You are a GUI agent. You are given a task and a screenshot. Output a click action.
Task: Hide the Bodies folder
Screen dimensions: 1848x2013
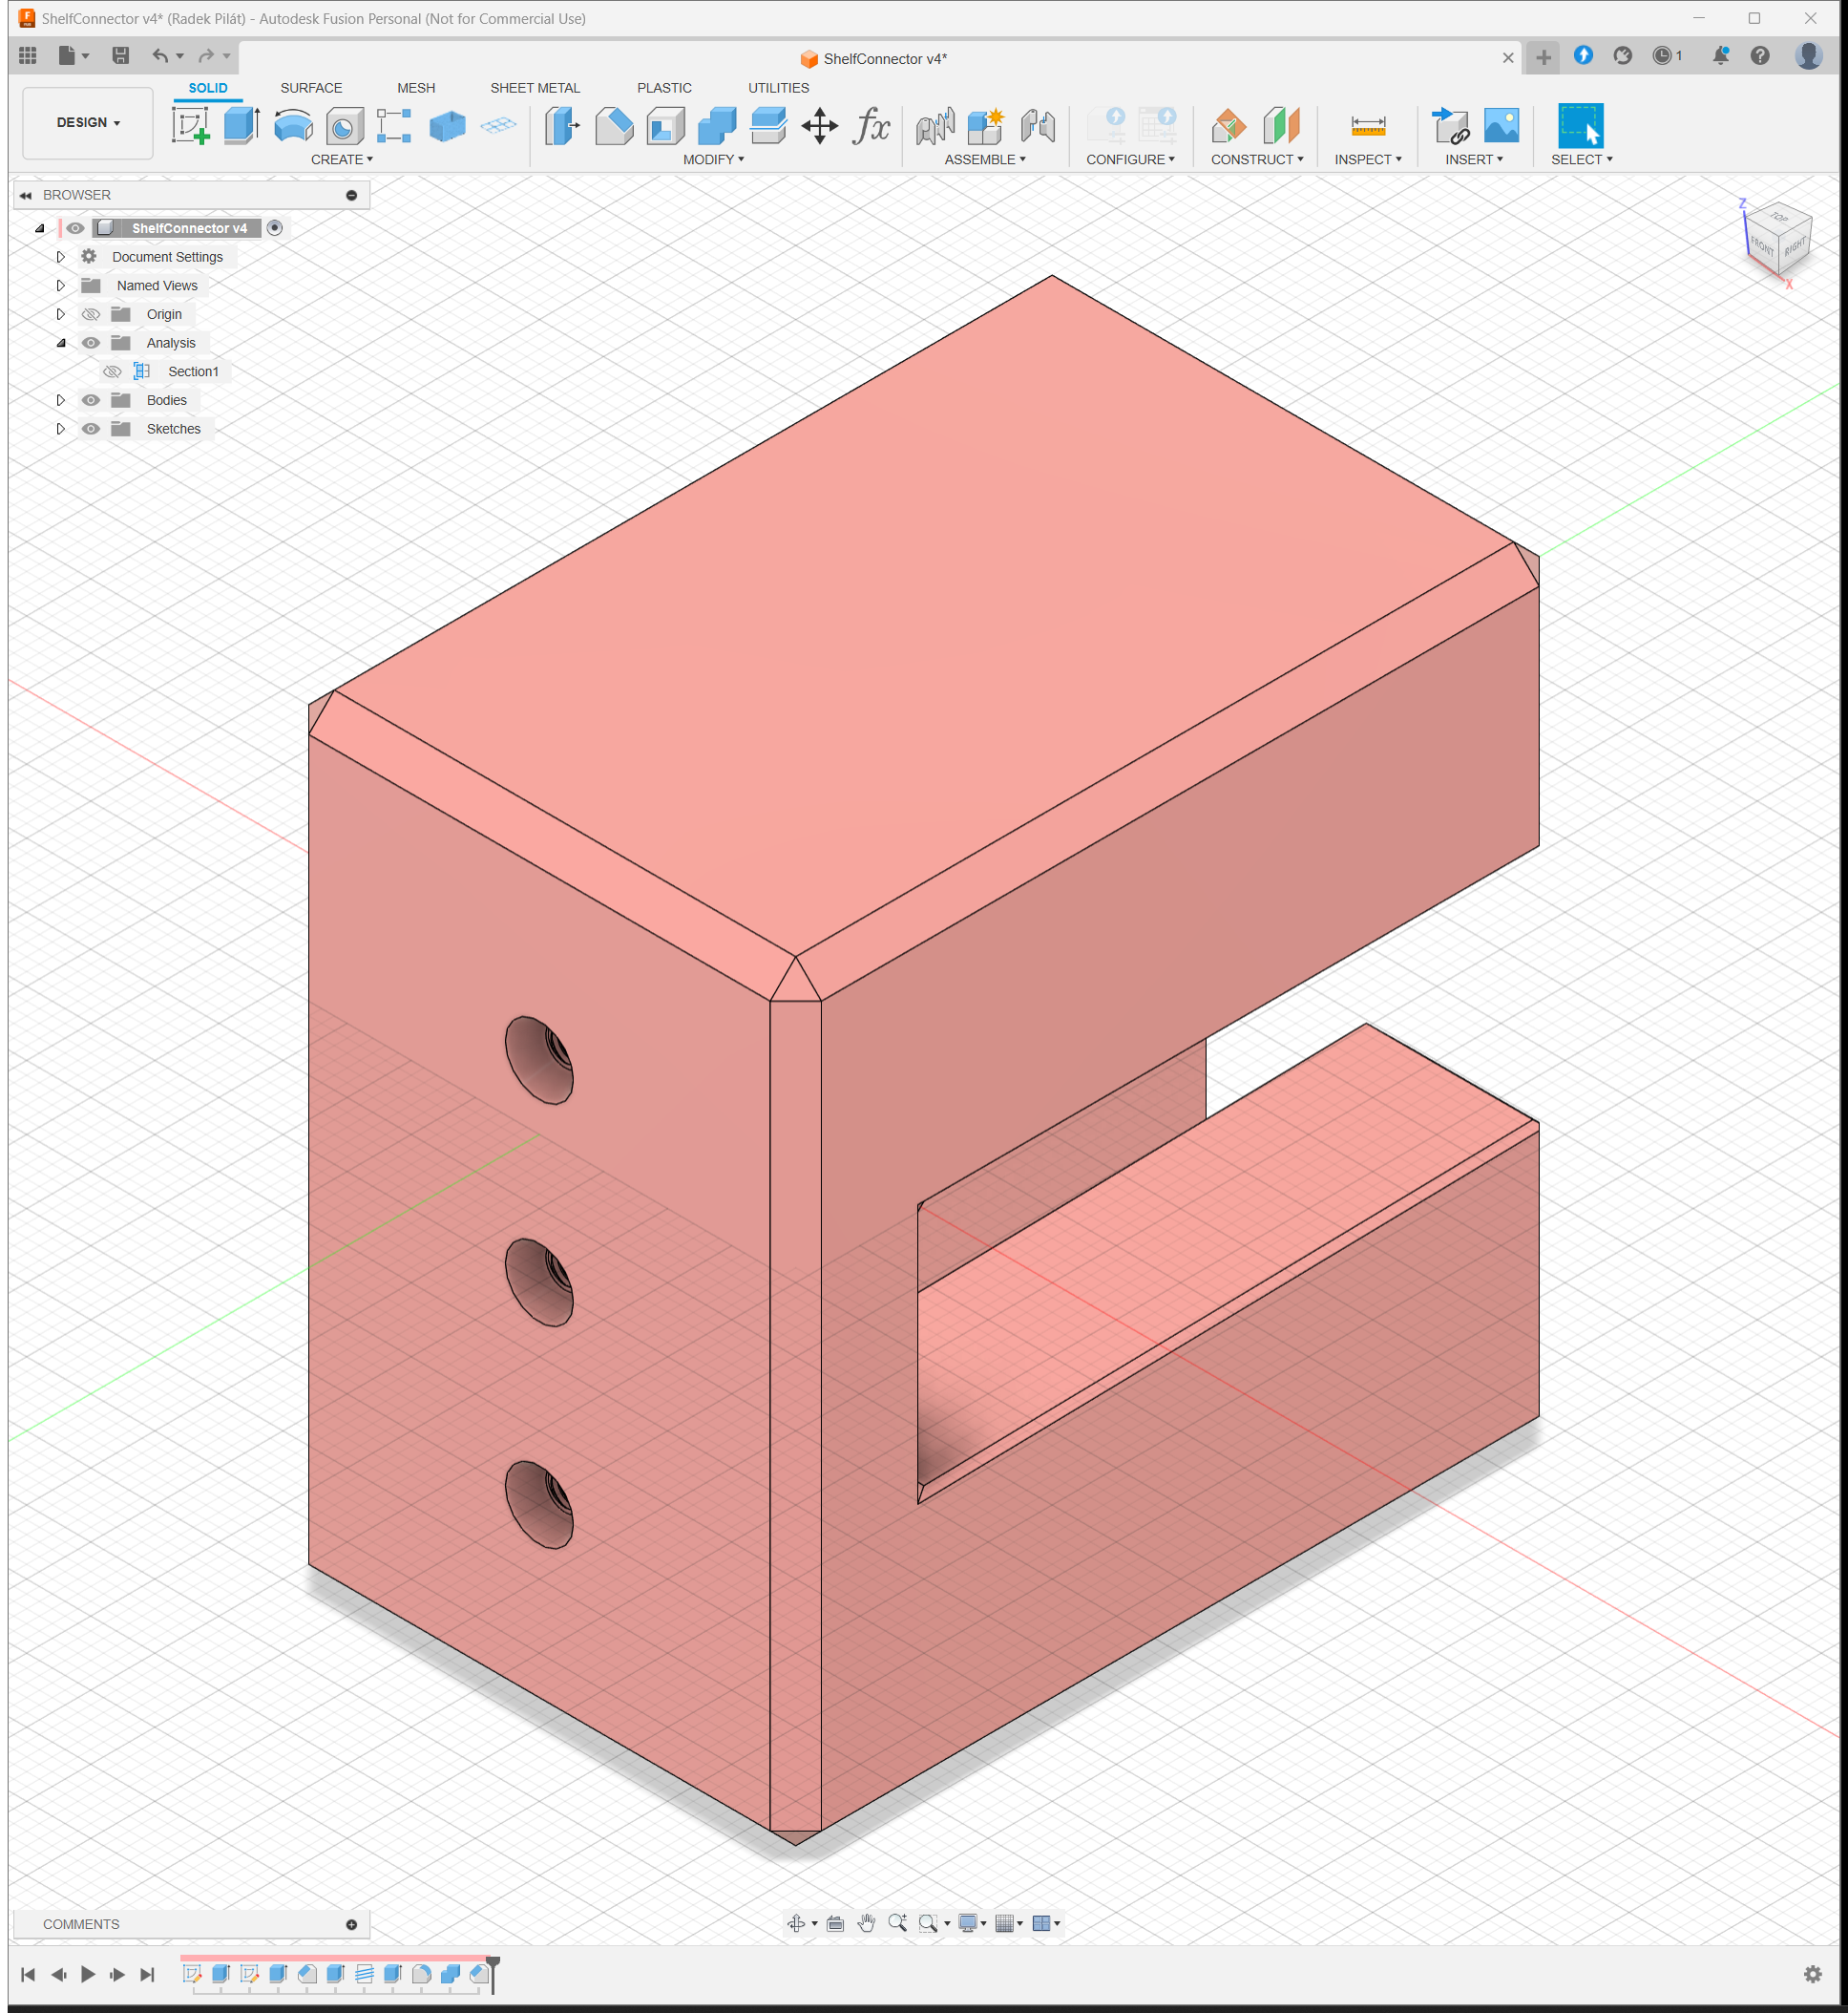coord(91,400)
